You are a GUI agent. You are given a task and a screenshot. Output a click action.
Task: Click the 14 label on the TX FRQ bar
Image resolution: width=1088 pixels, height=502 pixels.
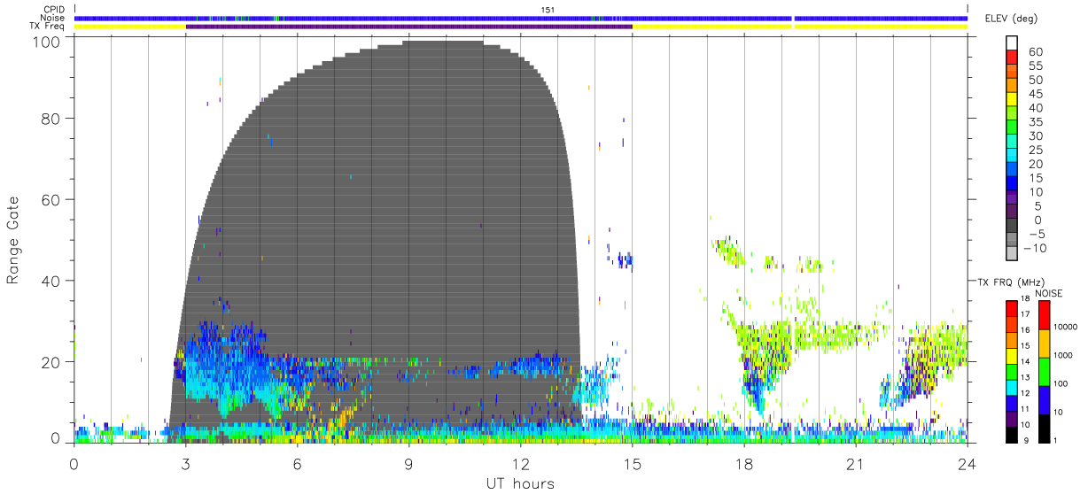[1025, 361]
